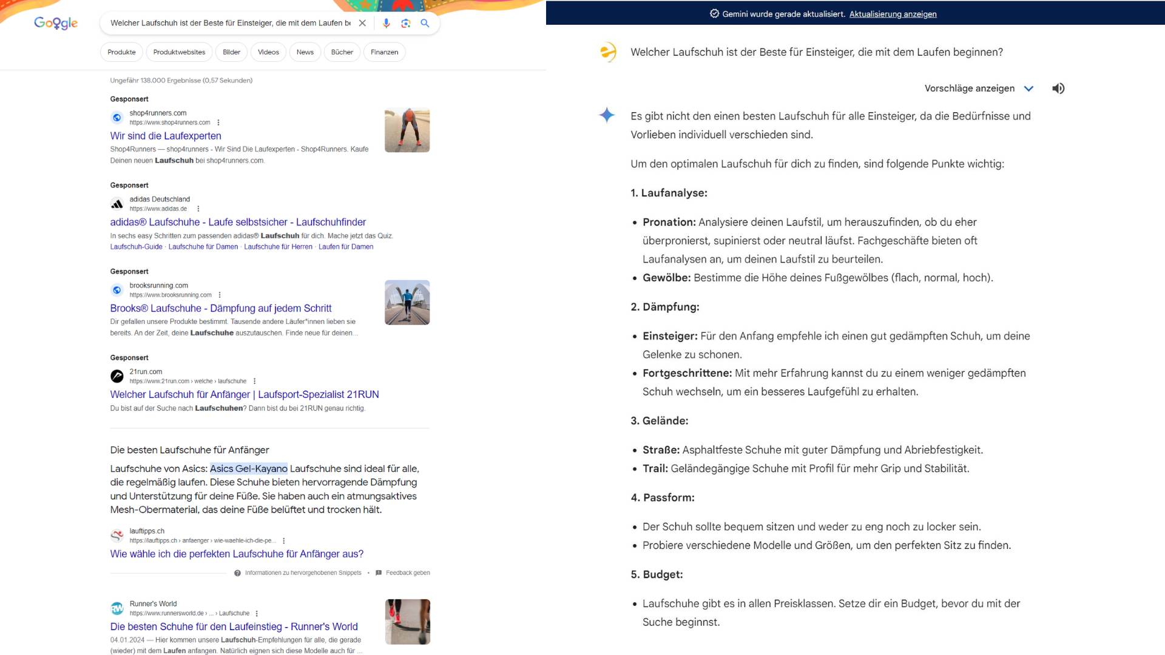The height and width of the screenshot is (655, 1165).
Task: Switch to the Videos tab
Action: 268,52
